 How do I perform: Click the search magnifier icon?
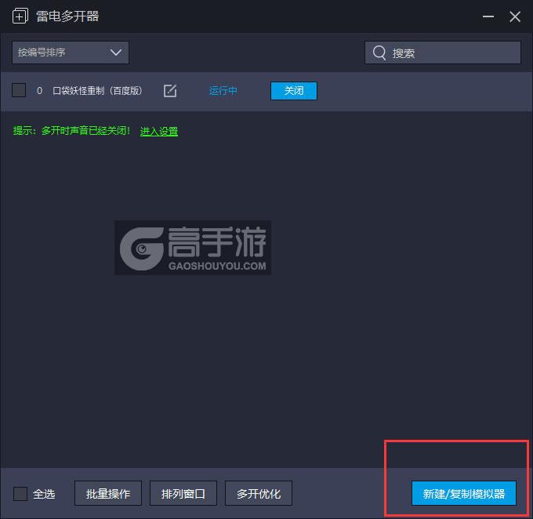coord(379,53)
